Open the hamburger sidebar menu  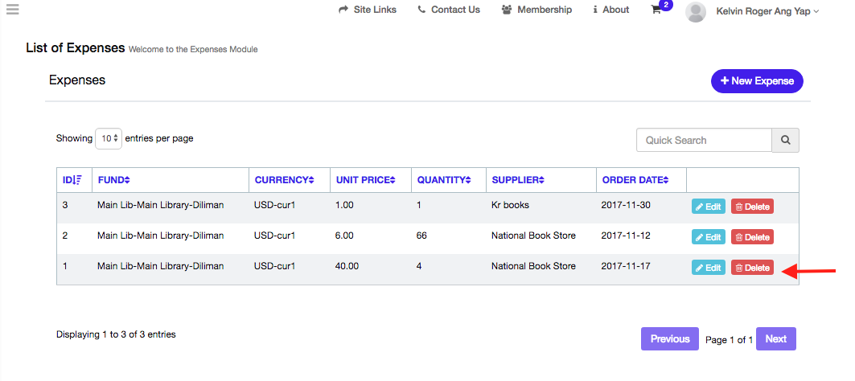[12, 10]
